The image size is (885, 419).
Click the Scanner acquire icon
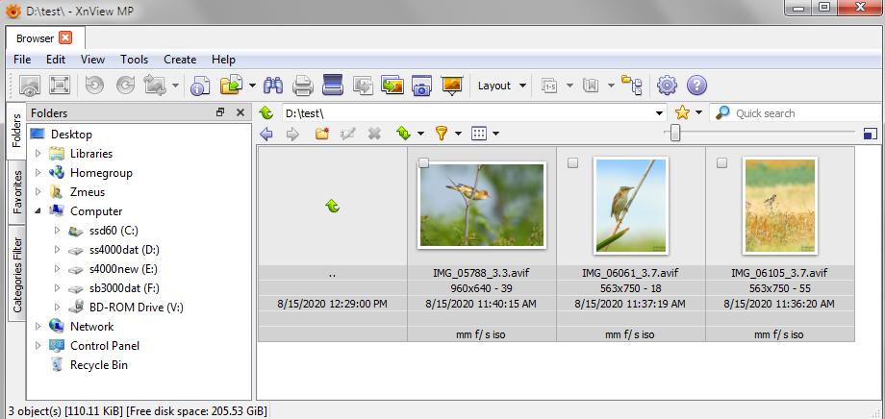333,86
